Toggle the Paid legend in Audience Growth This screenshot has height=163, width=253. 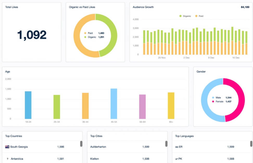click(199, 16)
